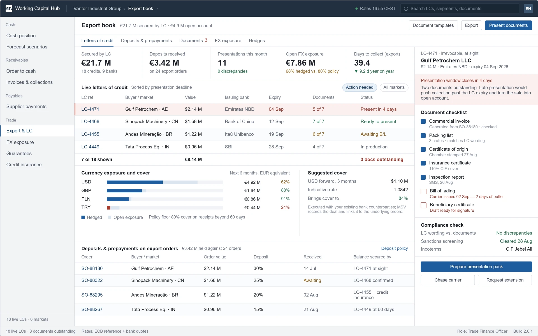Open order SO-88267
Viewport: 538px width, 336px height.
tap(92, 309)
